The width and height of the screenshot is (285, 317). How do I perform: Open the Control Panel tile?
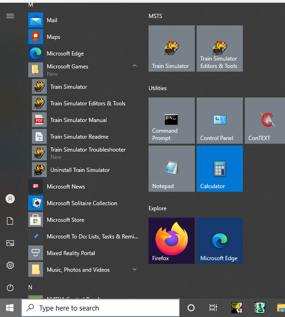click(220, 121)
